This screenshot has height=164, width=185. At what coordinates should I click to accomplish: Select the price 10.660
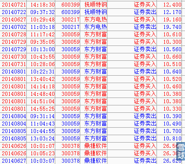pos(172,57)
